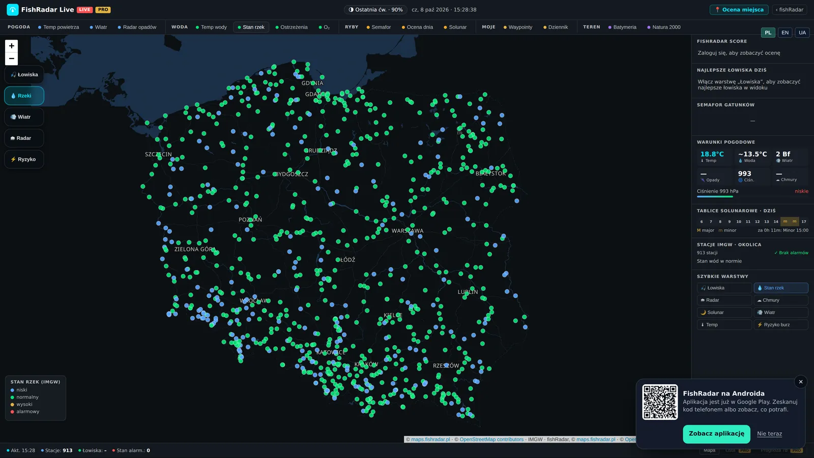The height and width of the screenshot is (458, 814).
Task: Select the Temp wody layer
Action: point(211,27)
